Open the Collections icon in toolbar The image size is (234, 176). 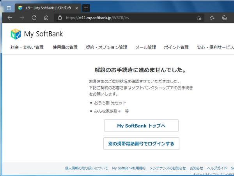224,18
